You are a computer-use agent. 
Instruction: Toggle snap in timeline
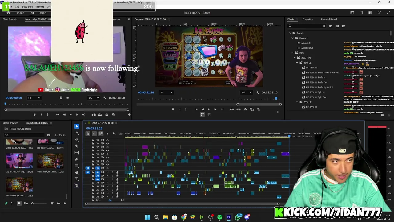(x=94, y=134)
